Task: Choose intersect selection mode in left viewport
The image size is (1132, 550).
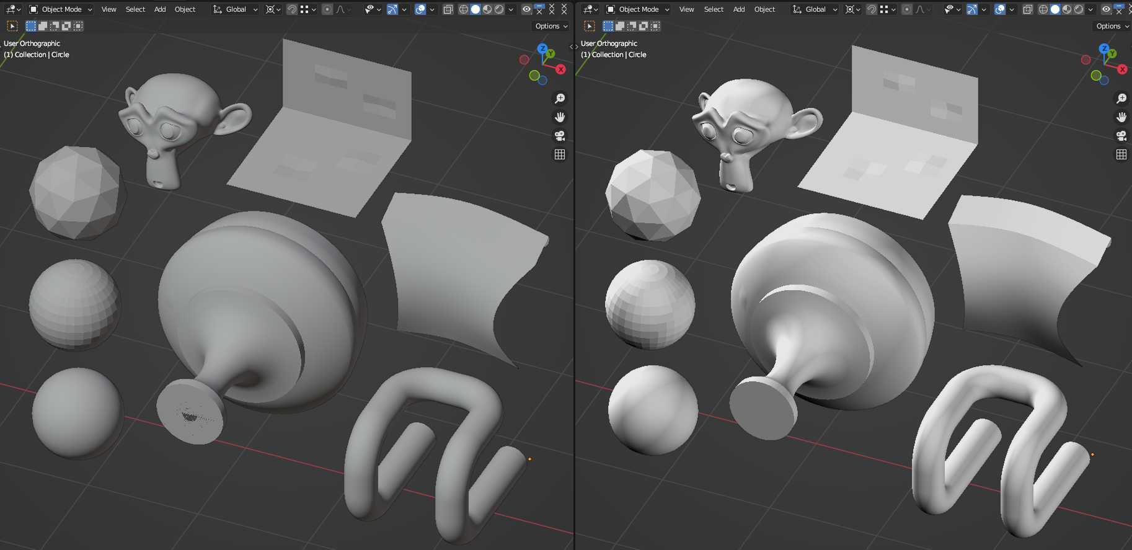Action: tap(78, 26)
